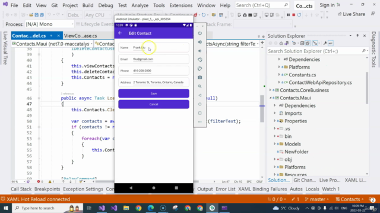
Task: Click the Email field in Edit Contact
Action: [154, 59]
